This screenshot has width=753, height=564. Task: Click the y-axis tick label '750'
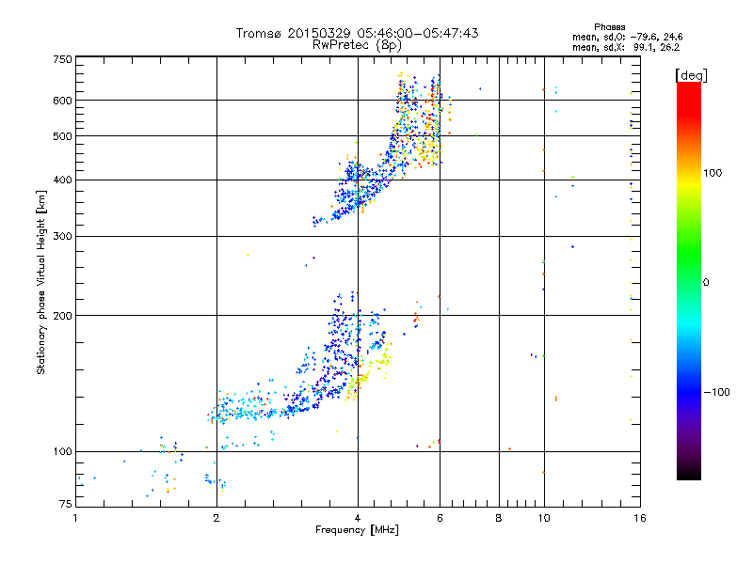(63, 59)
